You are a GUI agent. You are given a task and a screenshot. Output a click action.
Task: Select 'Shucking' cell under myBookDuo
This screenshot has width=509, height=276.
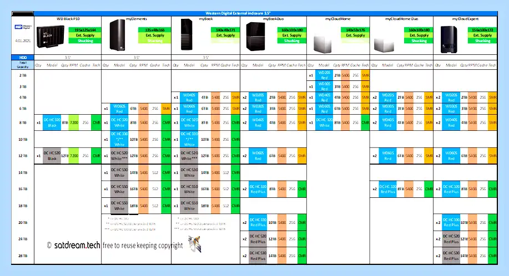click(291, 41)
